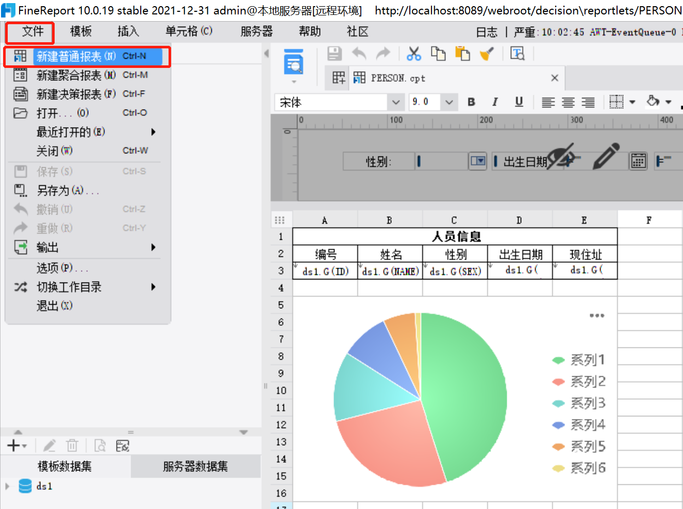Click the new template grid-plus icon
This screenshot has width=683, height=509.
click(338, 78)
